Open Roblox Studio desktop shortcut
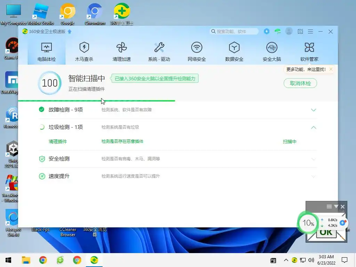 [x=41, y=14]
